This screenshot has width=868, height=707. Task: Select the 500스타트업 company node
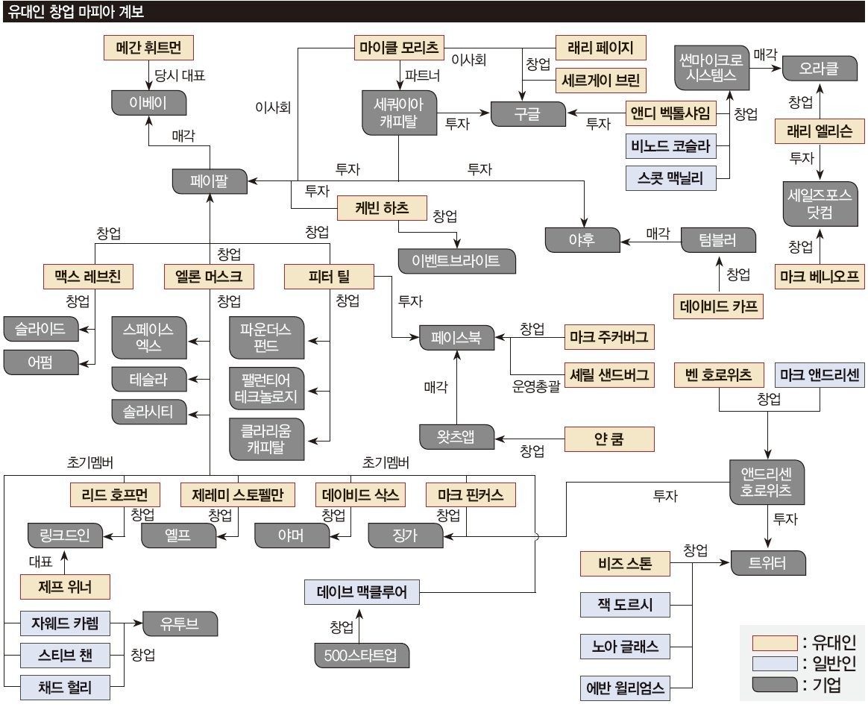[362, 654]
